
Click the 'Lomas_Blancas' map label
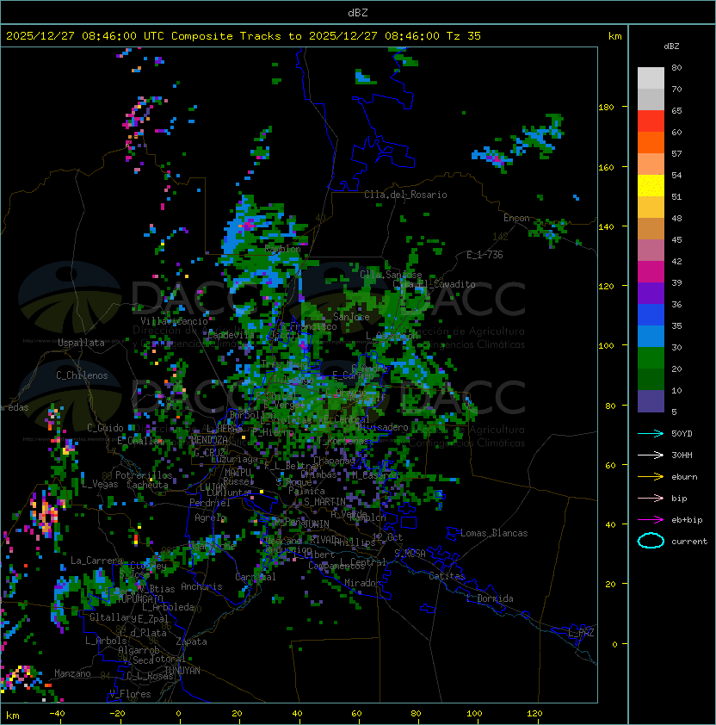coord(494,533)
